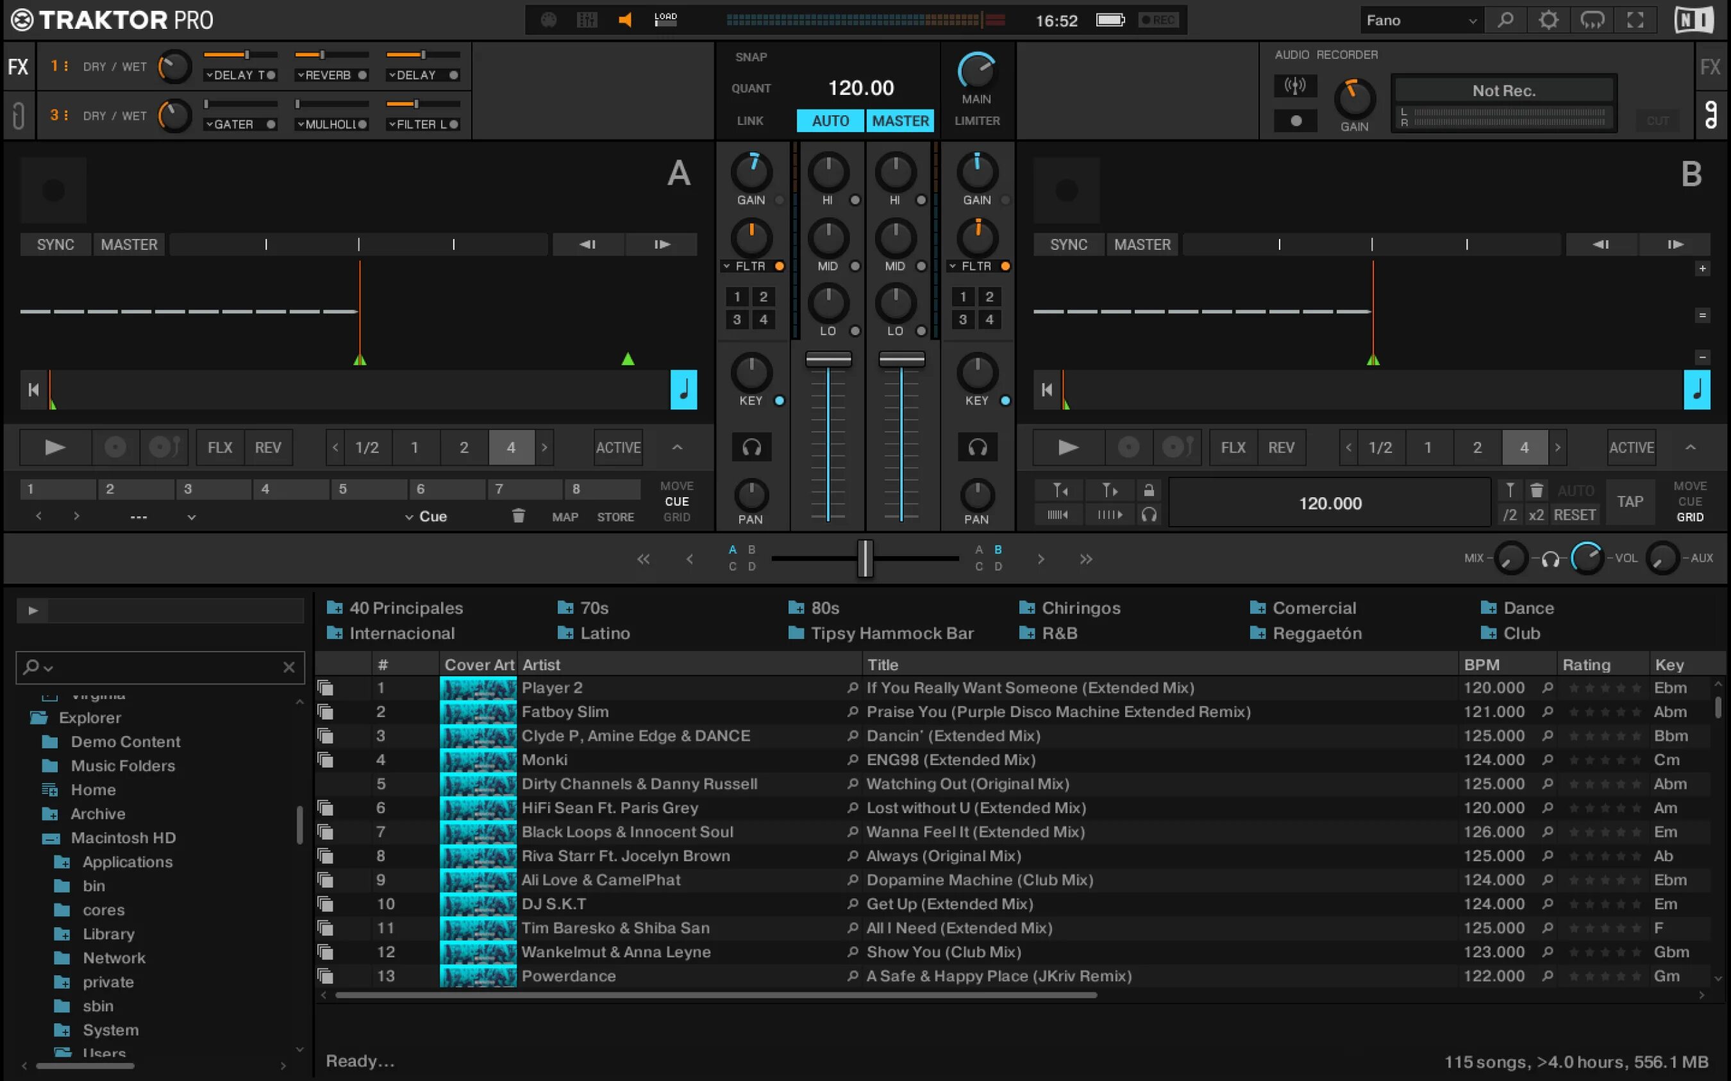Open Traktor preferences gear icon
Screen dimensions: 1731x1081
1548,20
